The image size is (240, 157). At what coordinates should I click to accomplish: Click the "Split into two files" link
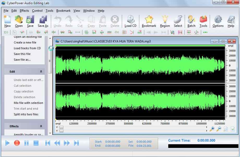[26, 114]
